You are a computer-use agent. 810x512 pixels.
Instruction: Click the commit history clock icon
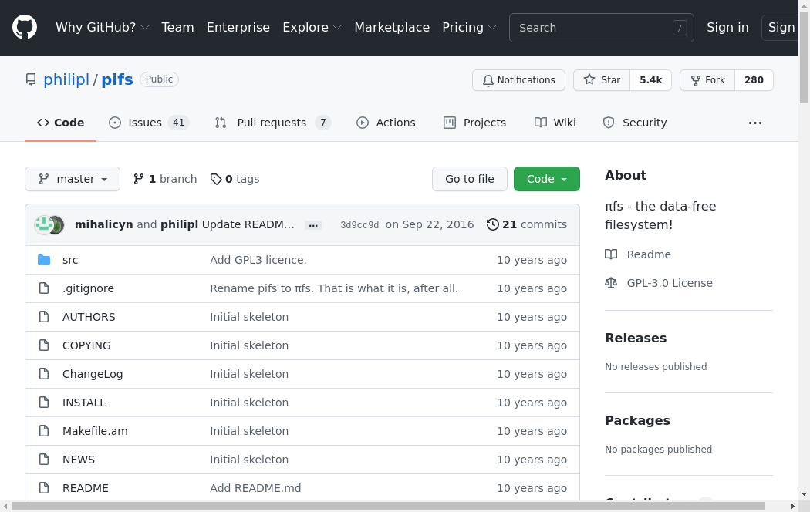tap(492, 224)
